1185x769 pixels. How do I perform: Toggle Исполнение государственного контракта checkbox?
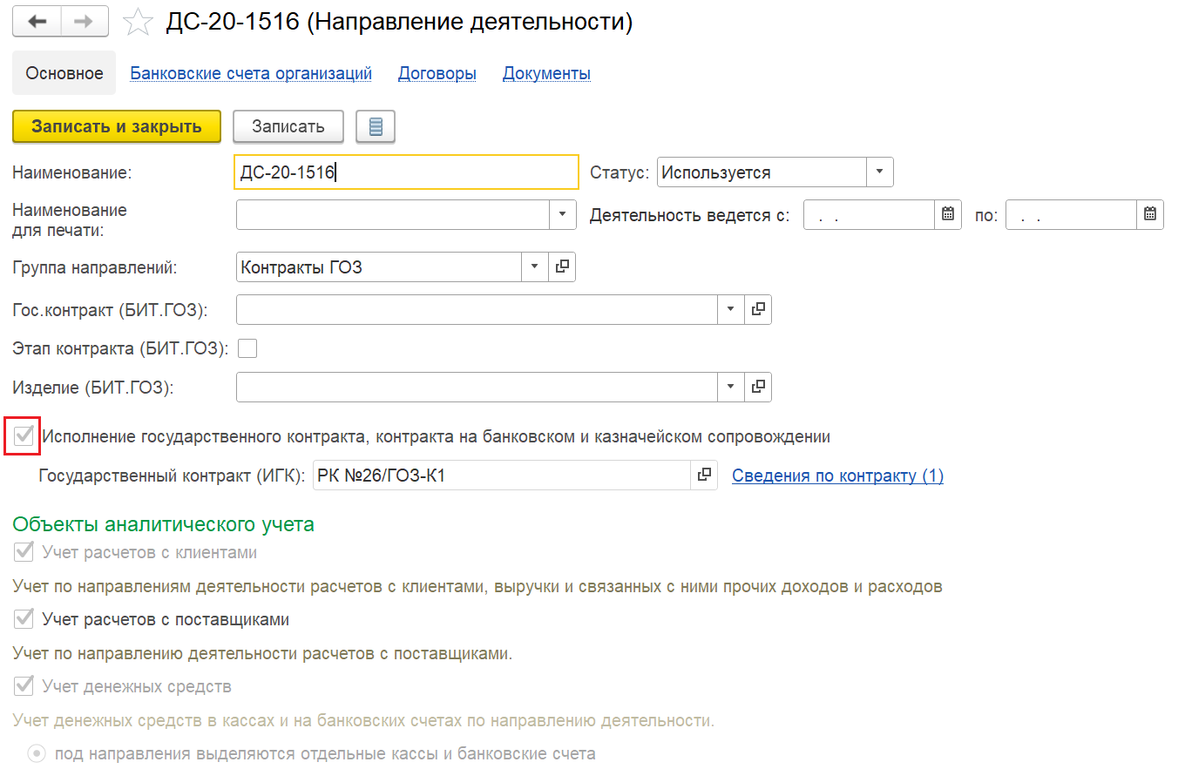[x=24, y=436]
